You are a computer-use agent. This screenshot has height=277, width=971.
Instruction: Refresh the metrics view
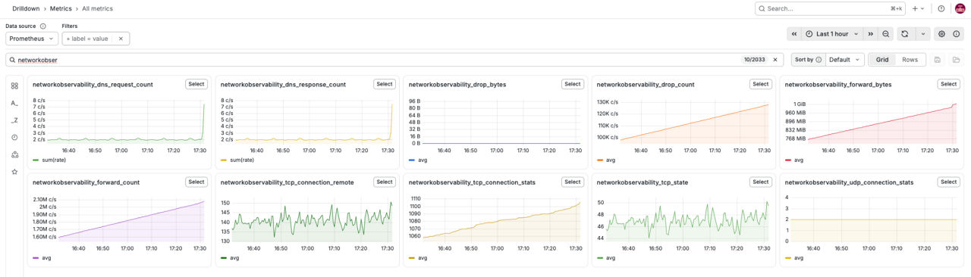pos(904,34)
